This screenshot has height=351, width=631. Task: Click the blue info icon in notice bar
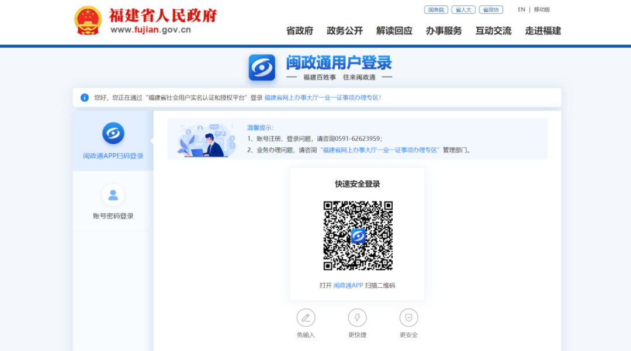pos(85,98)
